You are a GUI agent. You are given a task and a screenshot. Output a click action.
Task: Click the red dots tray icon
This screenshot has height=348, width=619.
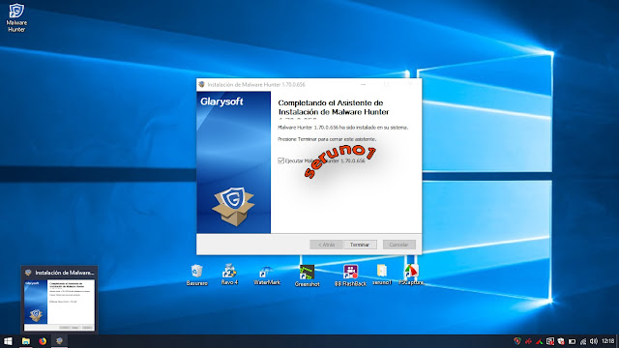pyautogui.click(x=528, y=341)
